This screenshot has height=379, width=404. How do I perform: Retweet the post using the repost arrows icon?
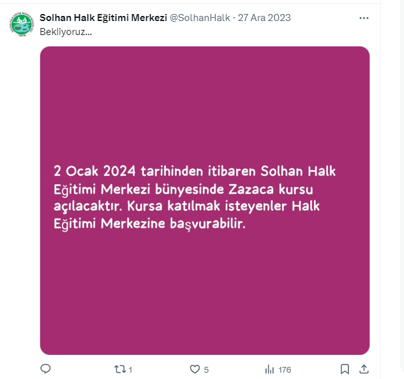point(120,369)
